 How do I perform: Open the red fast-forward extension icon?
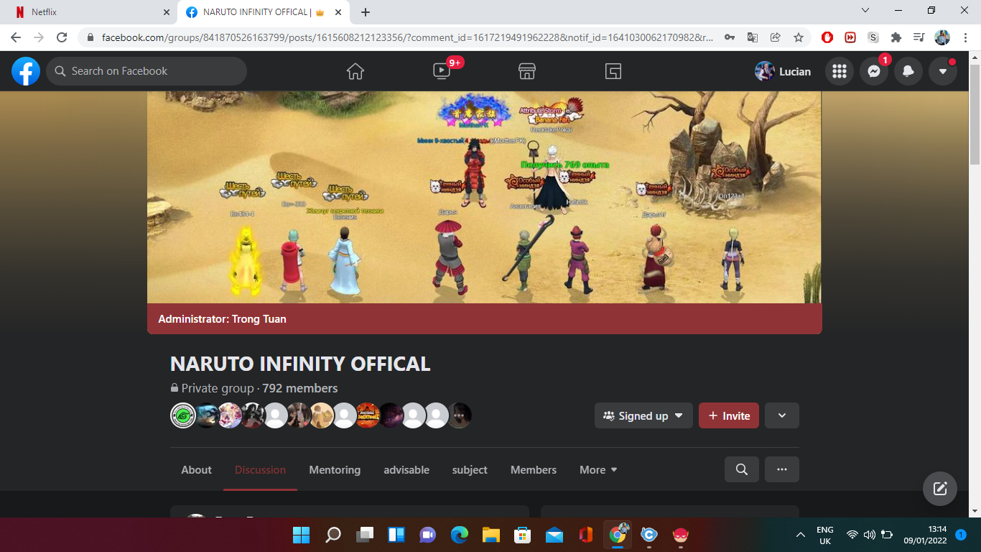click(850, 37)
